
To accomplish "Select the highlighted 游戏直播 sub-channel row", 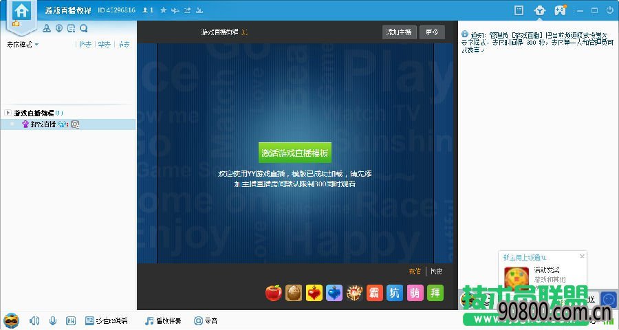I will pos(68,124).
